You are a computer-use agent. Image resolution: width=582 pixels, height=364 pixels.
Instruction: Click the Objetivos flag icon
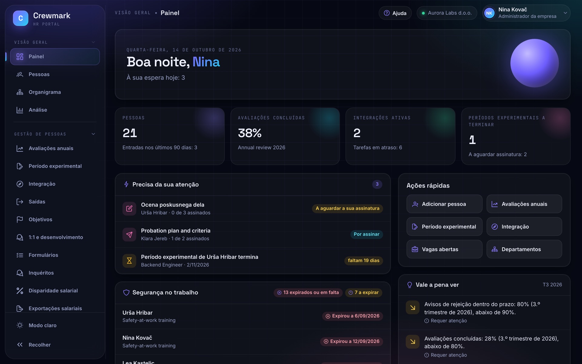[20, 220]
